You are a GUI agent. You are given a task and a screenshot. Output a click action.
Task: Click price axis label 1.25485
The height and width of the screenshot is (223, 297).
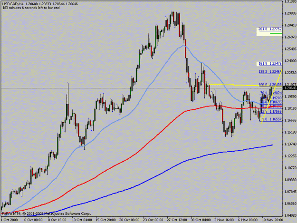pos(290,49)
